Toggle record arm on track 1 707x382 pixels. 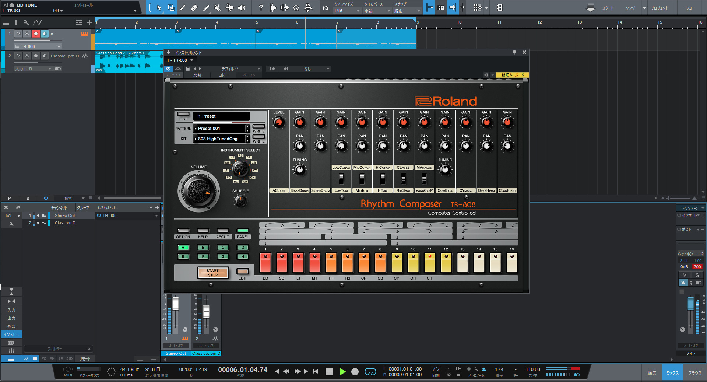[x=36, y=34]
